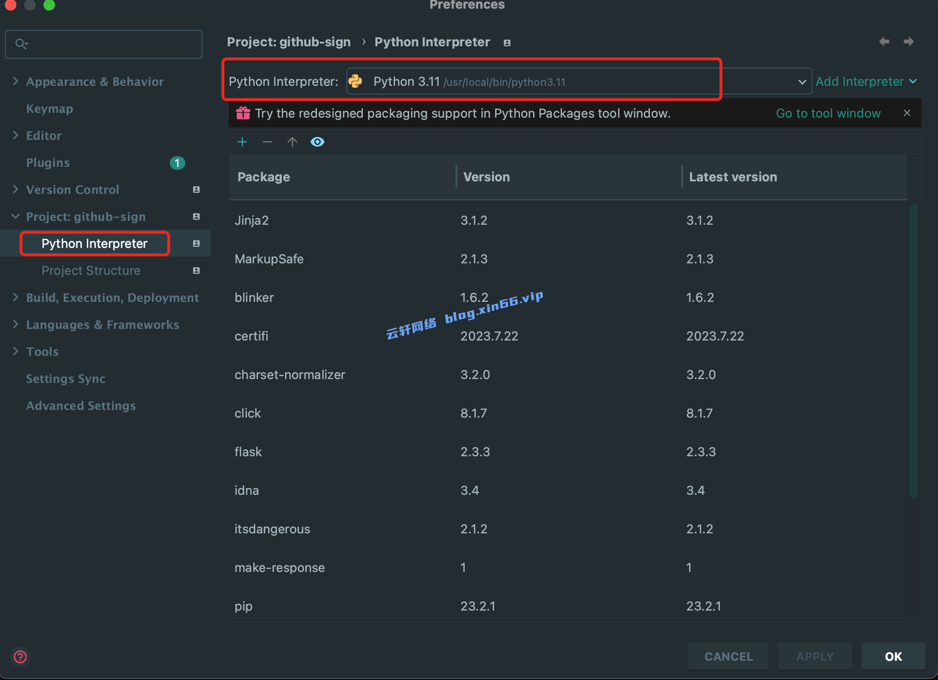Click Project: github-sign breadcrumb
Viewport: 938px width, 680px height.
[289, 42]
